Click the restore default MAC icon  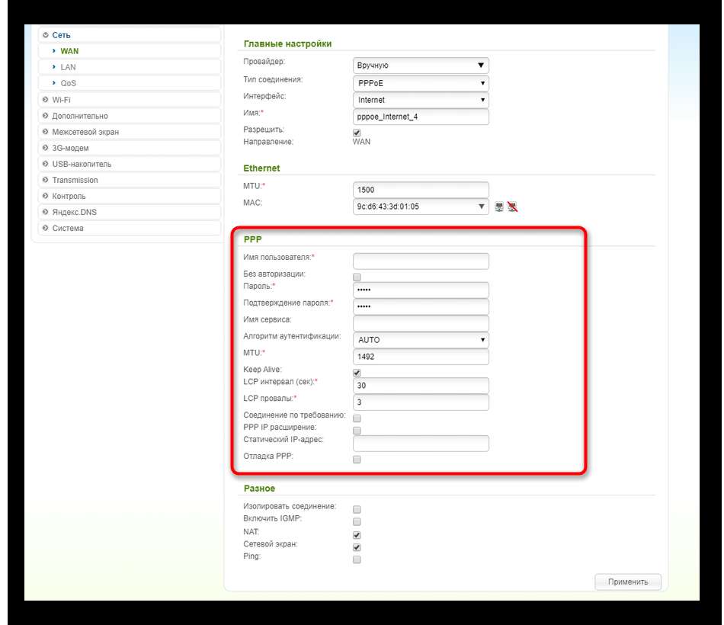coord(513,207)
